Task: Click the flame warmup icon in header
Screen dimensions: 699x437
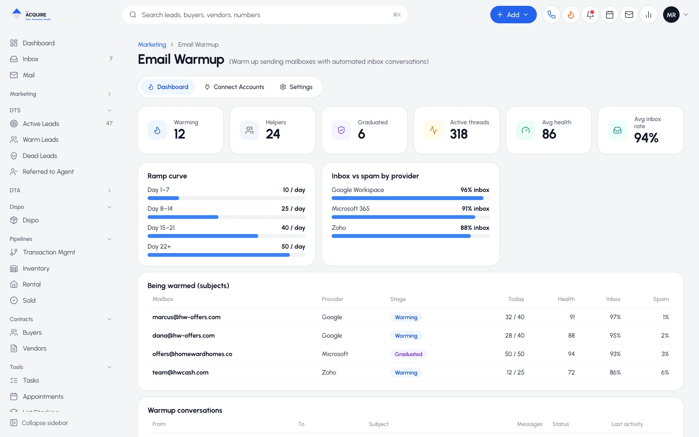Action: (571, 15)
